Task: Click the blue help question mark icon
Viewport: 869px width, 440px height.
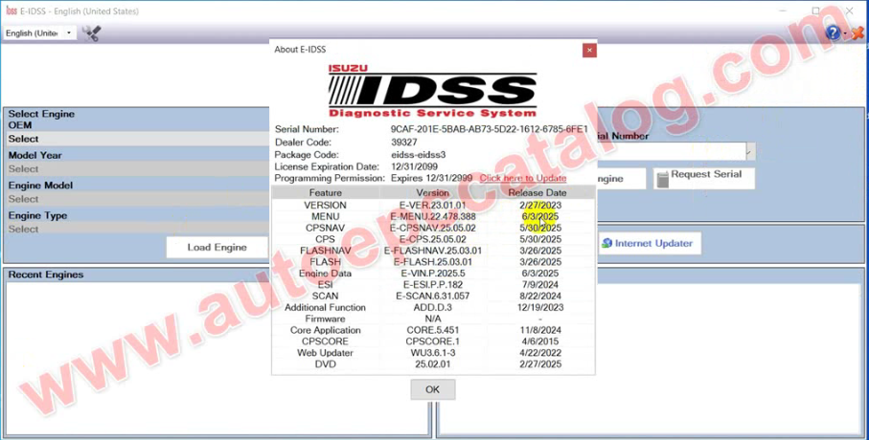Action: coord(833,33)
